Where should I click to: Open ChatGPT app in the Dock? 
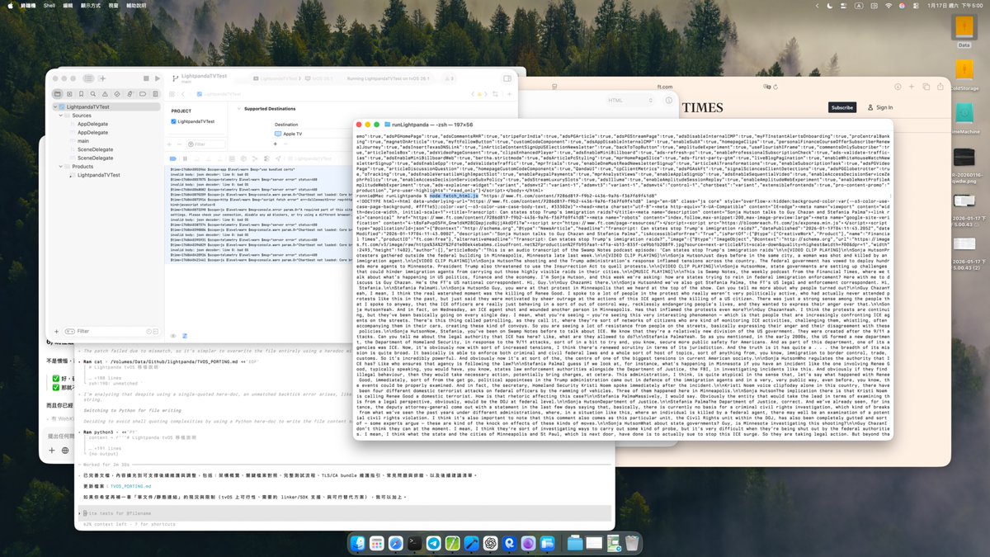coord(491,543)
